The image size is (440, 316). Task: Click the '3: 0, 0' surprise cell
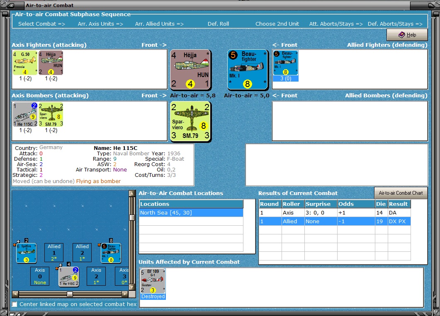321,212
